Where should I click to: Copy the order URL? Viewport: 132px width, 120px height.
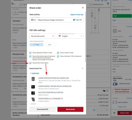tap(78, 20)
